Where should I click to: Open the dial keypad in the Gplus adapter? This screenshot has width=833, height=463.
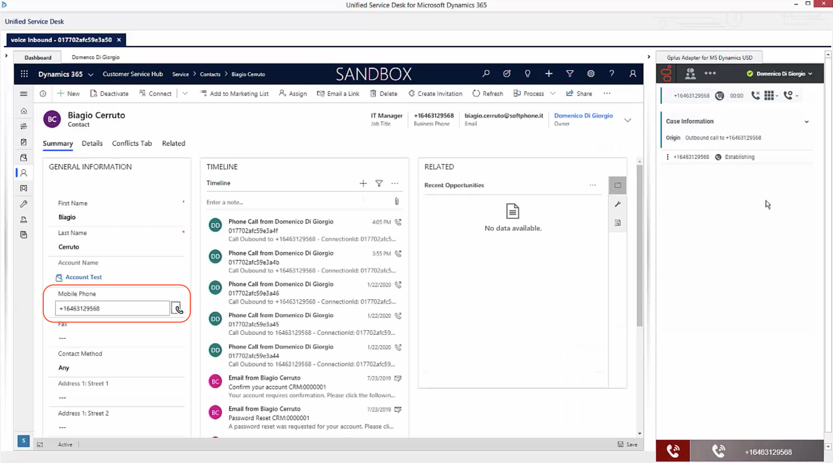(x=769, y=95)
